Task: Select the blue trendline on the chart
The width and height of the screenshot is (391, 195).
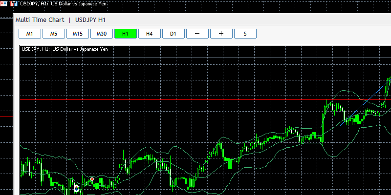Action: 365,102
